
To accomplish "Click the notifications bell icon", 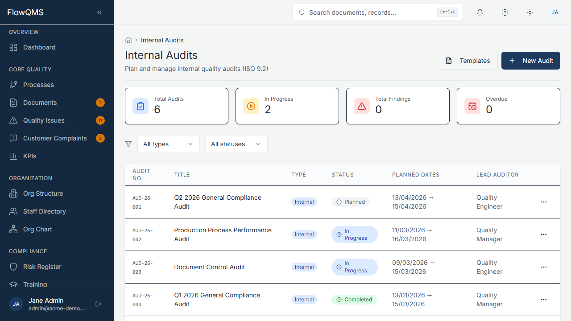I will pos(480,12).
